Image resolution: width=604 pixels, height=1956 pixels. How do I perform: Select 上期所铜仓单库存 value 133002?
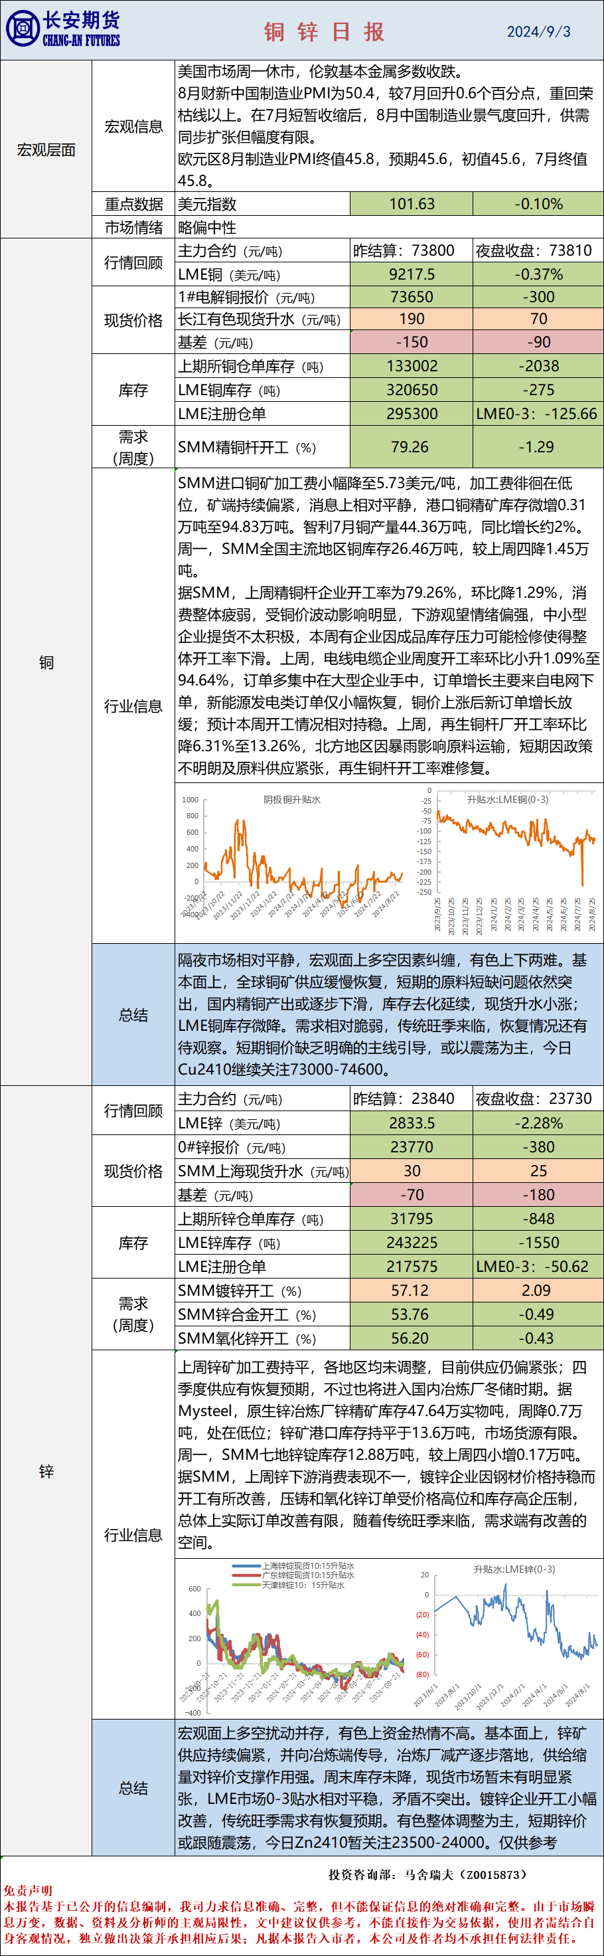412,366
